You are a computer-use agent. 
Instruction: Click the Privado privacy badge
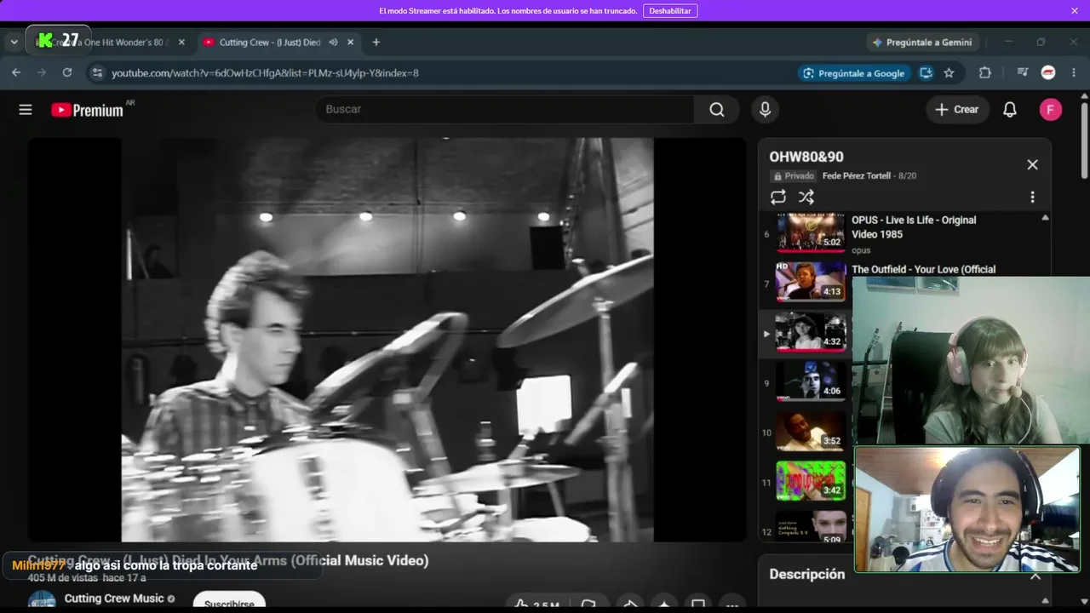pos(794,176)
